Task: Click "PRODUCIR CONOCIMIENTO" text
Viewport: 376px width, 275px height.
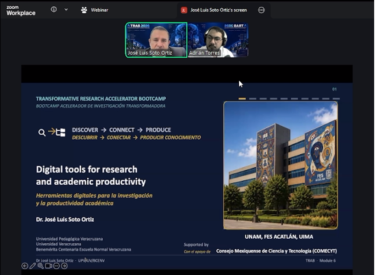Action: click(170, 138)
